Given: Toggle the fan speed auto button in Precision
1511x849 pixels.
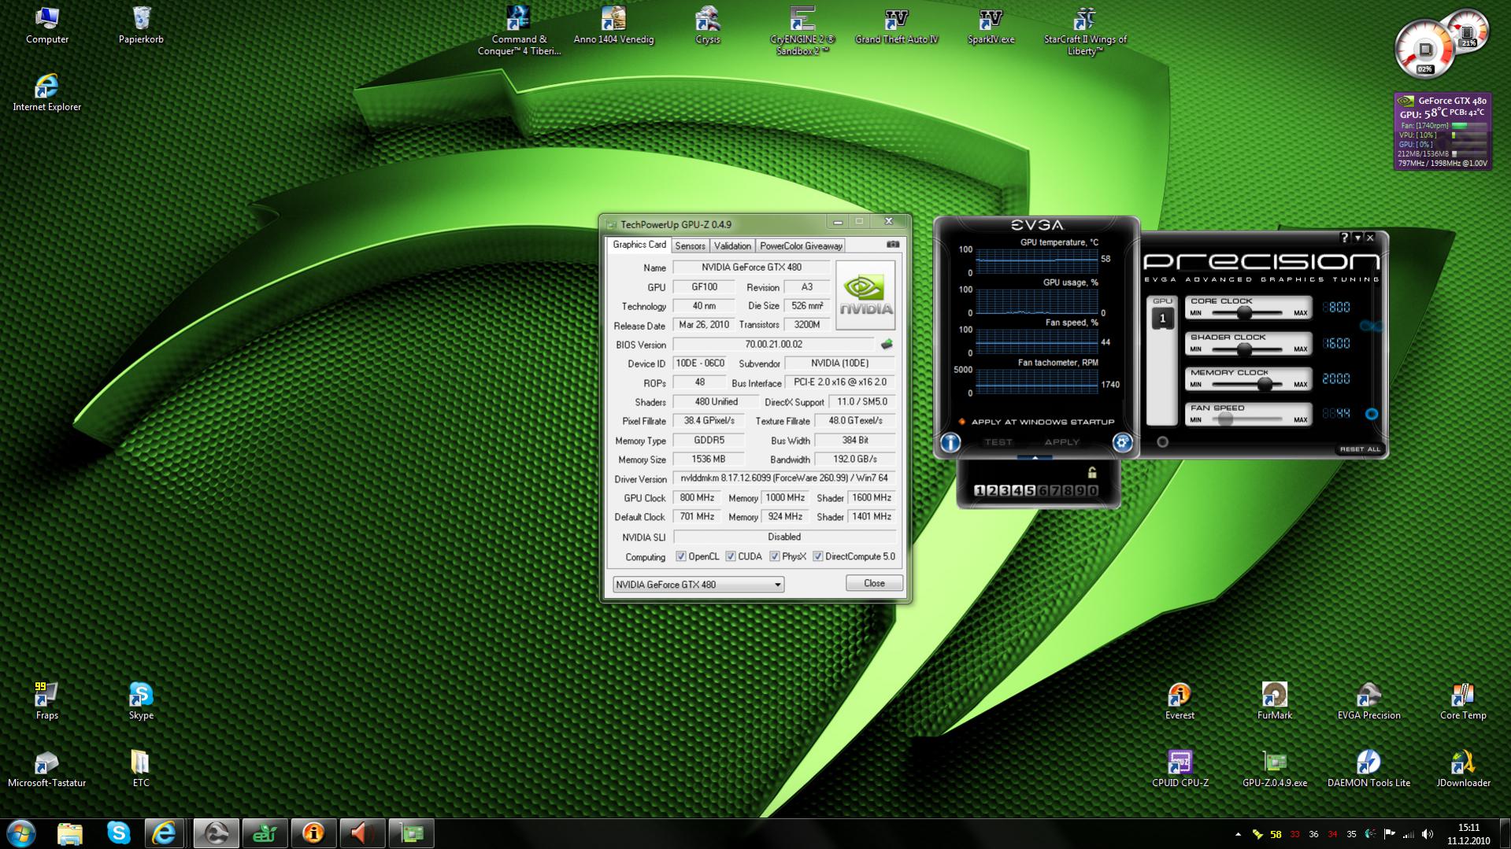Looking at the screenshot, I should [x=1372, y=414].
